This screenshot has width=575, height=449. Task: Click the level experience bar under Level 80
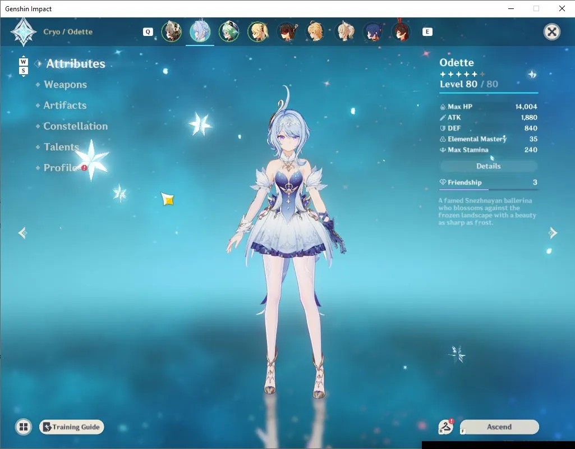[x=489, y=93]
